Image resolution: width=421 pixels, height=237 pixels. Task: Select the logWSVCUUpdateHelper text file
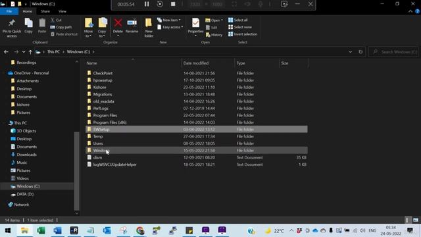click(197, 165)
